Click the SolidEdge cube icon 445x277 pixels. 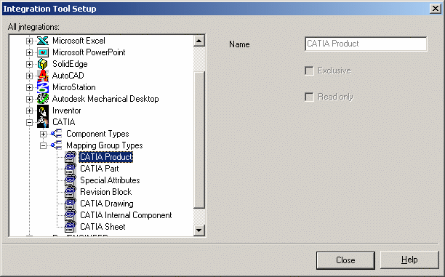[x=43, y=64]
